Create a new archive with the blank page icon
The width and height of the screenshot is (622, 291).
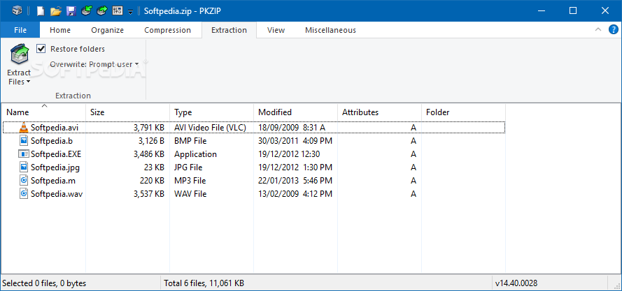pyautogui.click(x=41, y=10)
